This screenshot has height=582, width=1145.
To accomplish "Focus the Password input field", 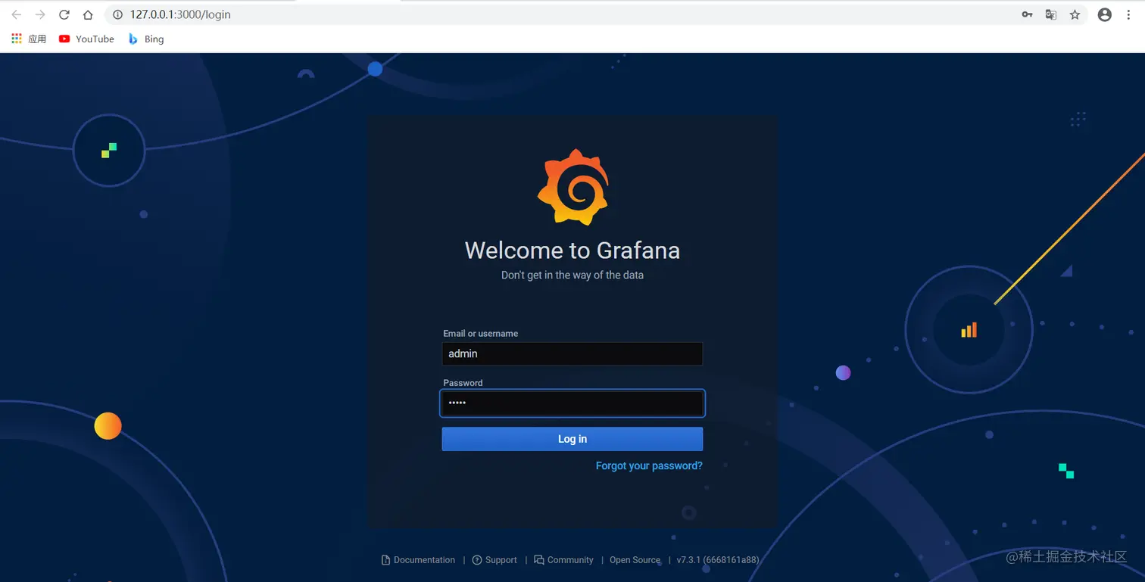I will click(572, 403).
